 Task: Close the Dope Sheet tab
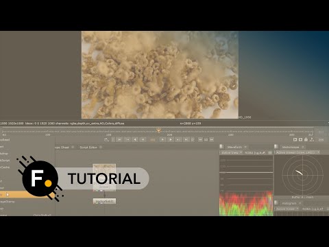pyautogui.click(x=73, y=147)
